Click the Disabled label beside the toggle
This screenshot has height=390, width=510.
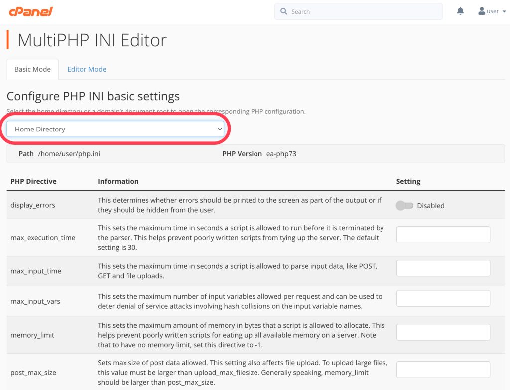(x=430, y=205)
